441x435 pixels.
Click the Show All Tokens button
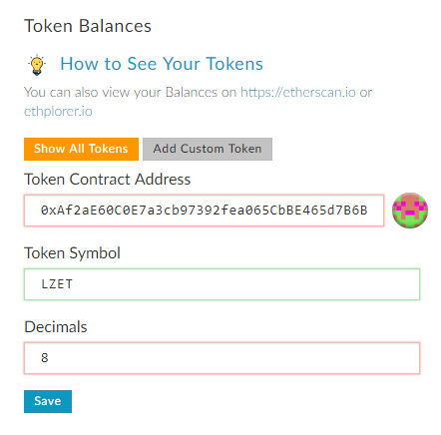[x=81, y=149]
